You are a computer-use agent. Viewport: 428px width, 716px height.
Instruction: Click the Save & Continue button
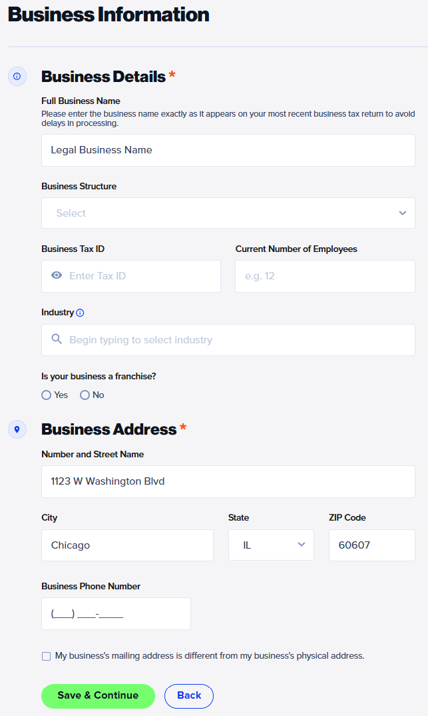pos(98,695)
